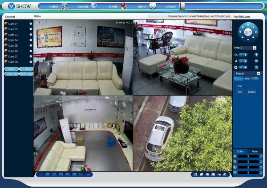Open the Step value dropdown

click(x=255, y=48)
